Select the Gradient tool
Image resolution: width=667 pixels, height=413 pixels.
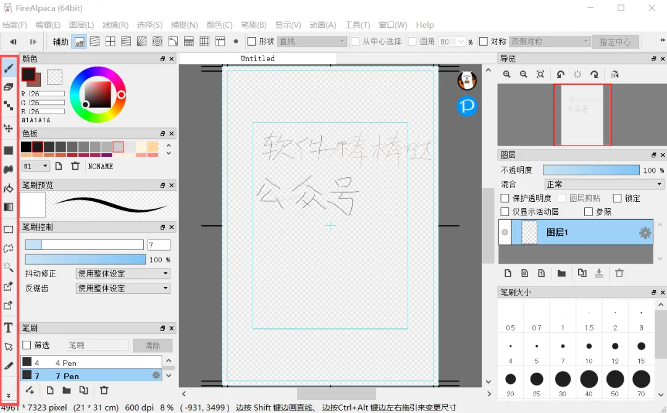point(9,207)
